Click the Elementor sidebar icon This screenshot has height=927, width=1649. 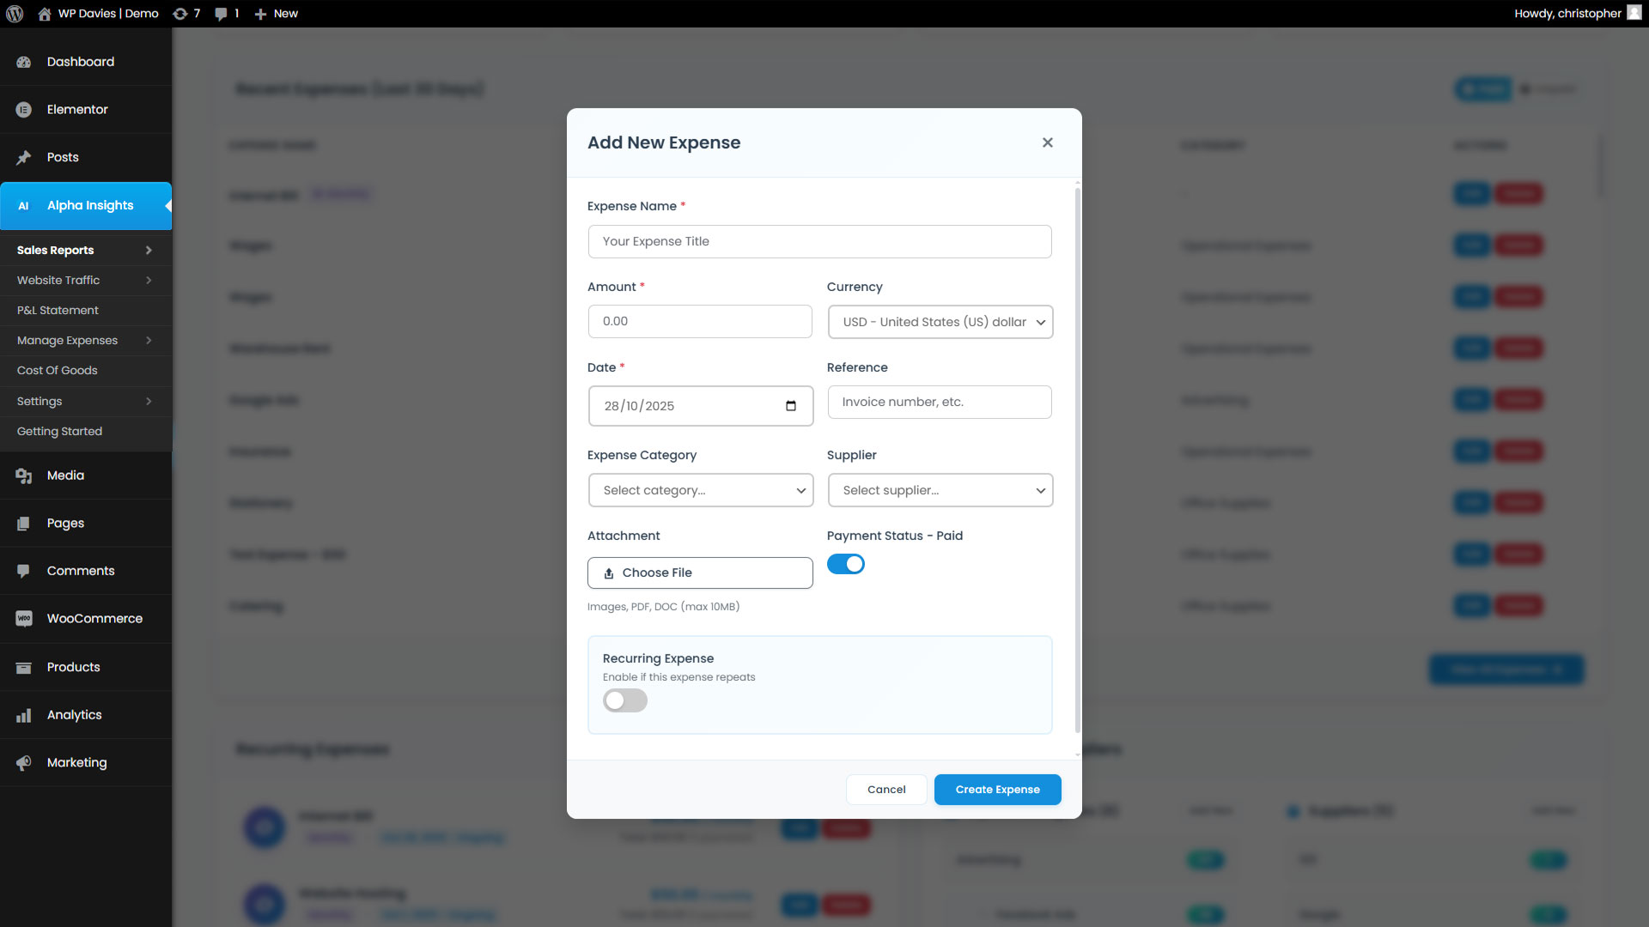click(24, 110)
